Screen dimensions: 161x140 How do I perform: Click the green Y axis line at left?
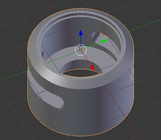tap(16, 75)
